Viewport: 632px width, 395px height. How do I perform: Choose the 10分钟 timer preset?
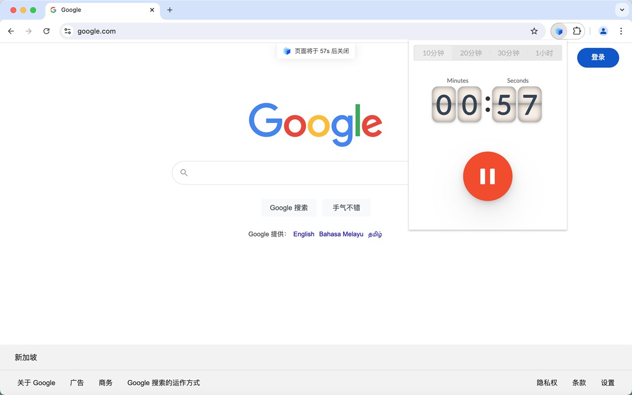[x=433, y=53]
